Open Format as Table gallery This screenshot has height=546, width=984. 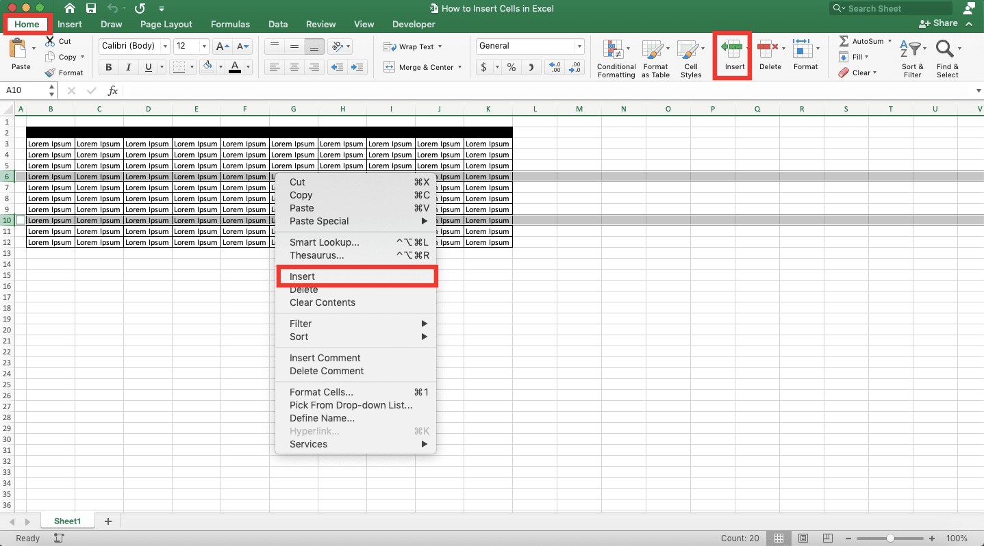point(655,58)
